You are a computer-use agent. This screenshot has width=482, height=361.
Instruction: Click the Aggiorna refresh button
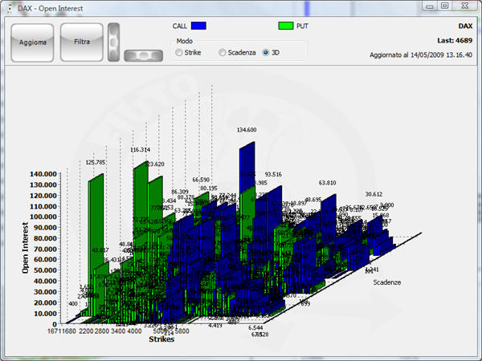(x=33, y=43)
